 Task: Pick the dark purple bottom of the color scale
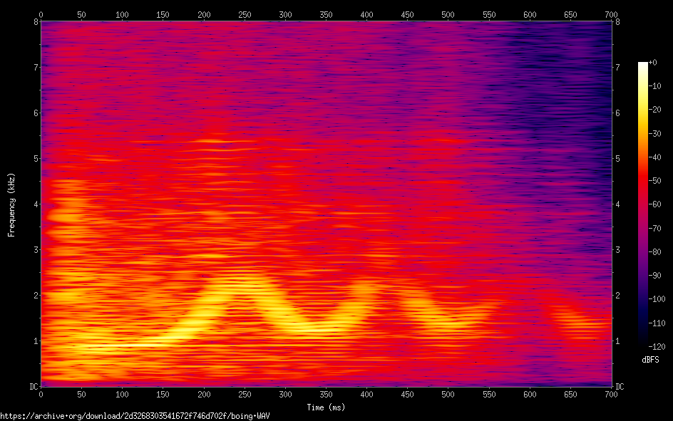(643, 343)
